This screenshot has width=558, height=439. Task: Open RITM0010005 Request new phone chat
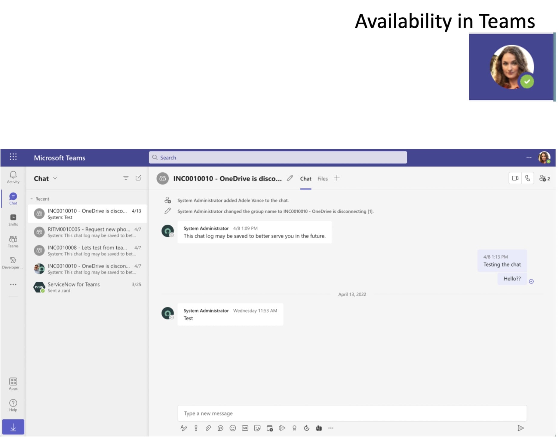pyautogui.click(x=87, y=232)
